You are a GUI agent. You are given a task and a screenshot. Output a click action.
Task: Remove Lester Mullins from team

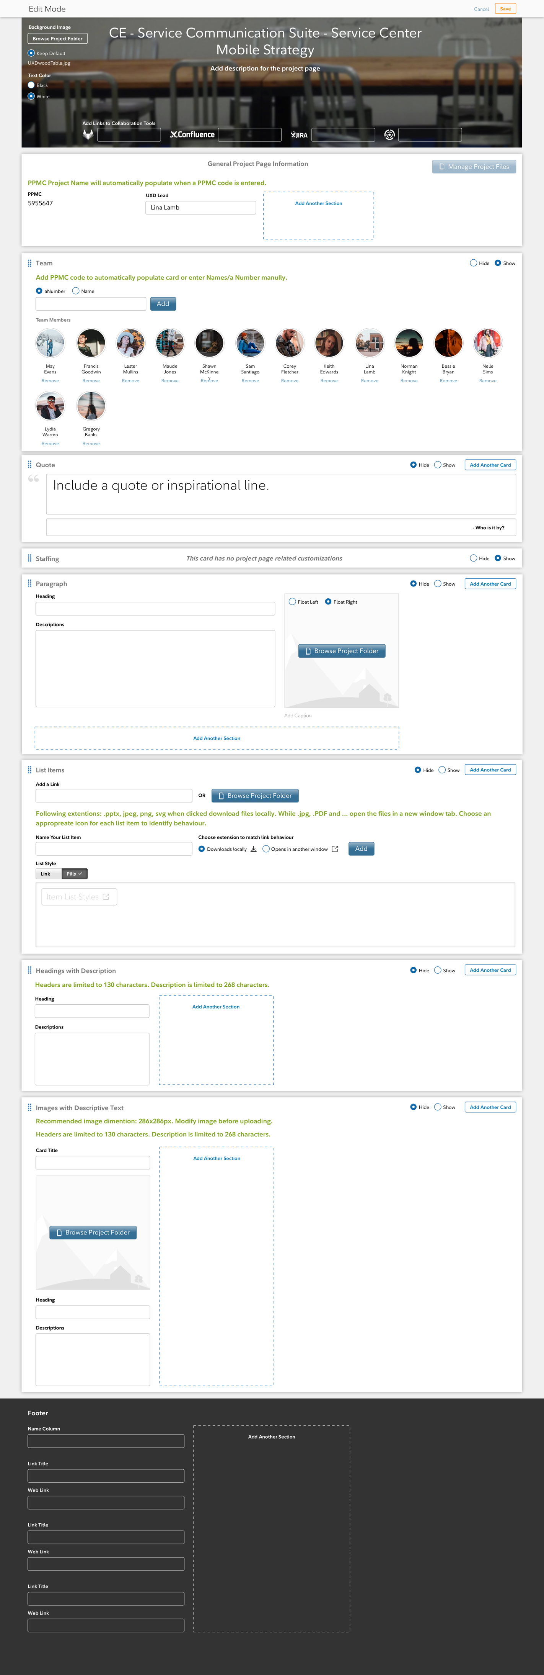click(x=130, y=380)
